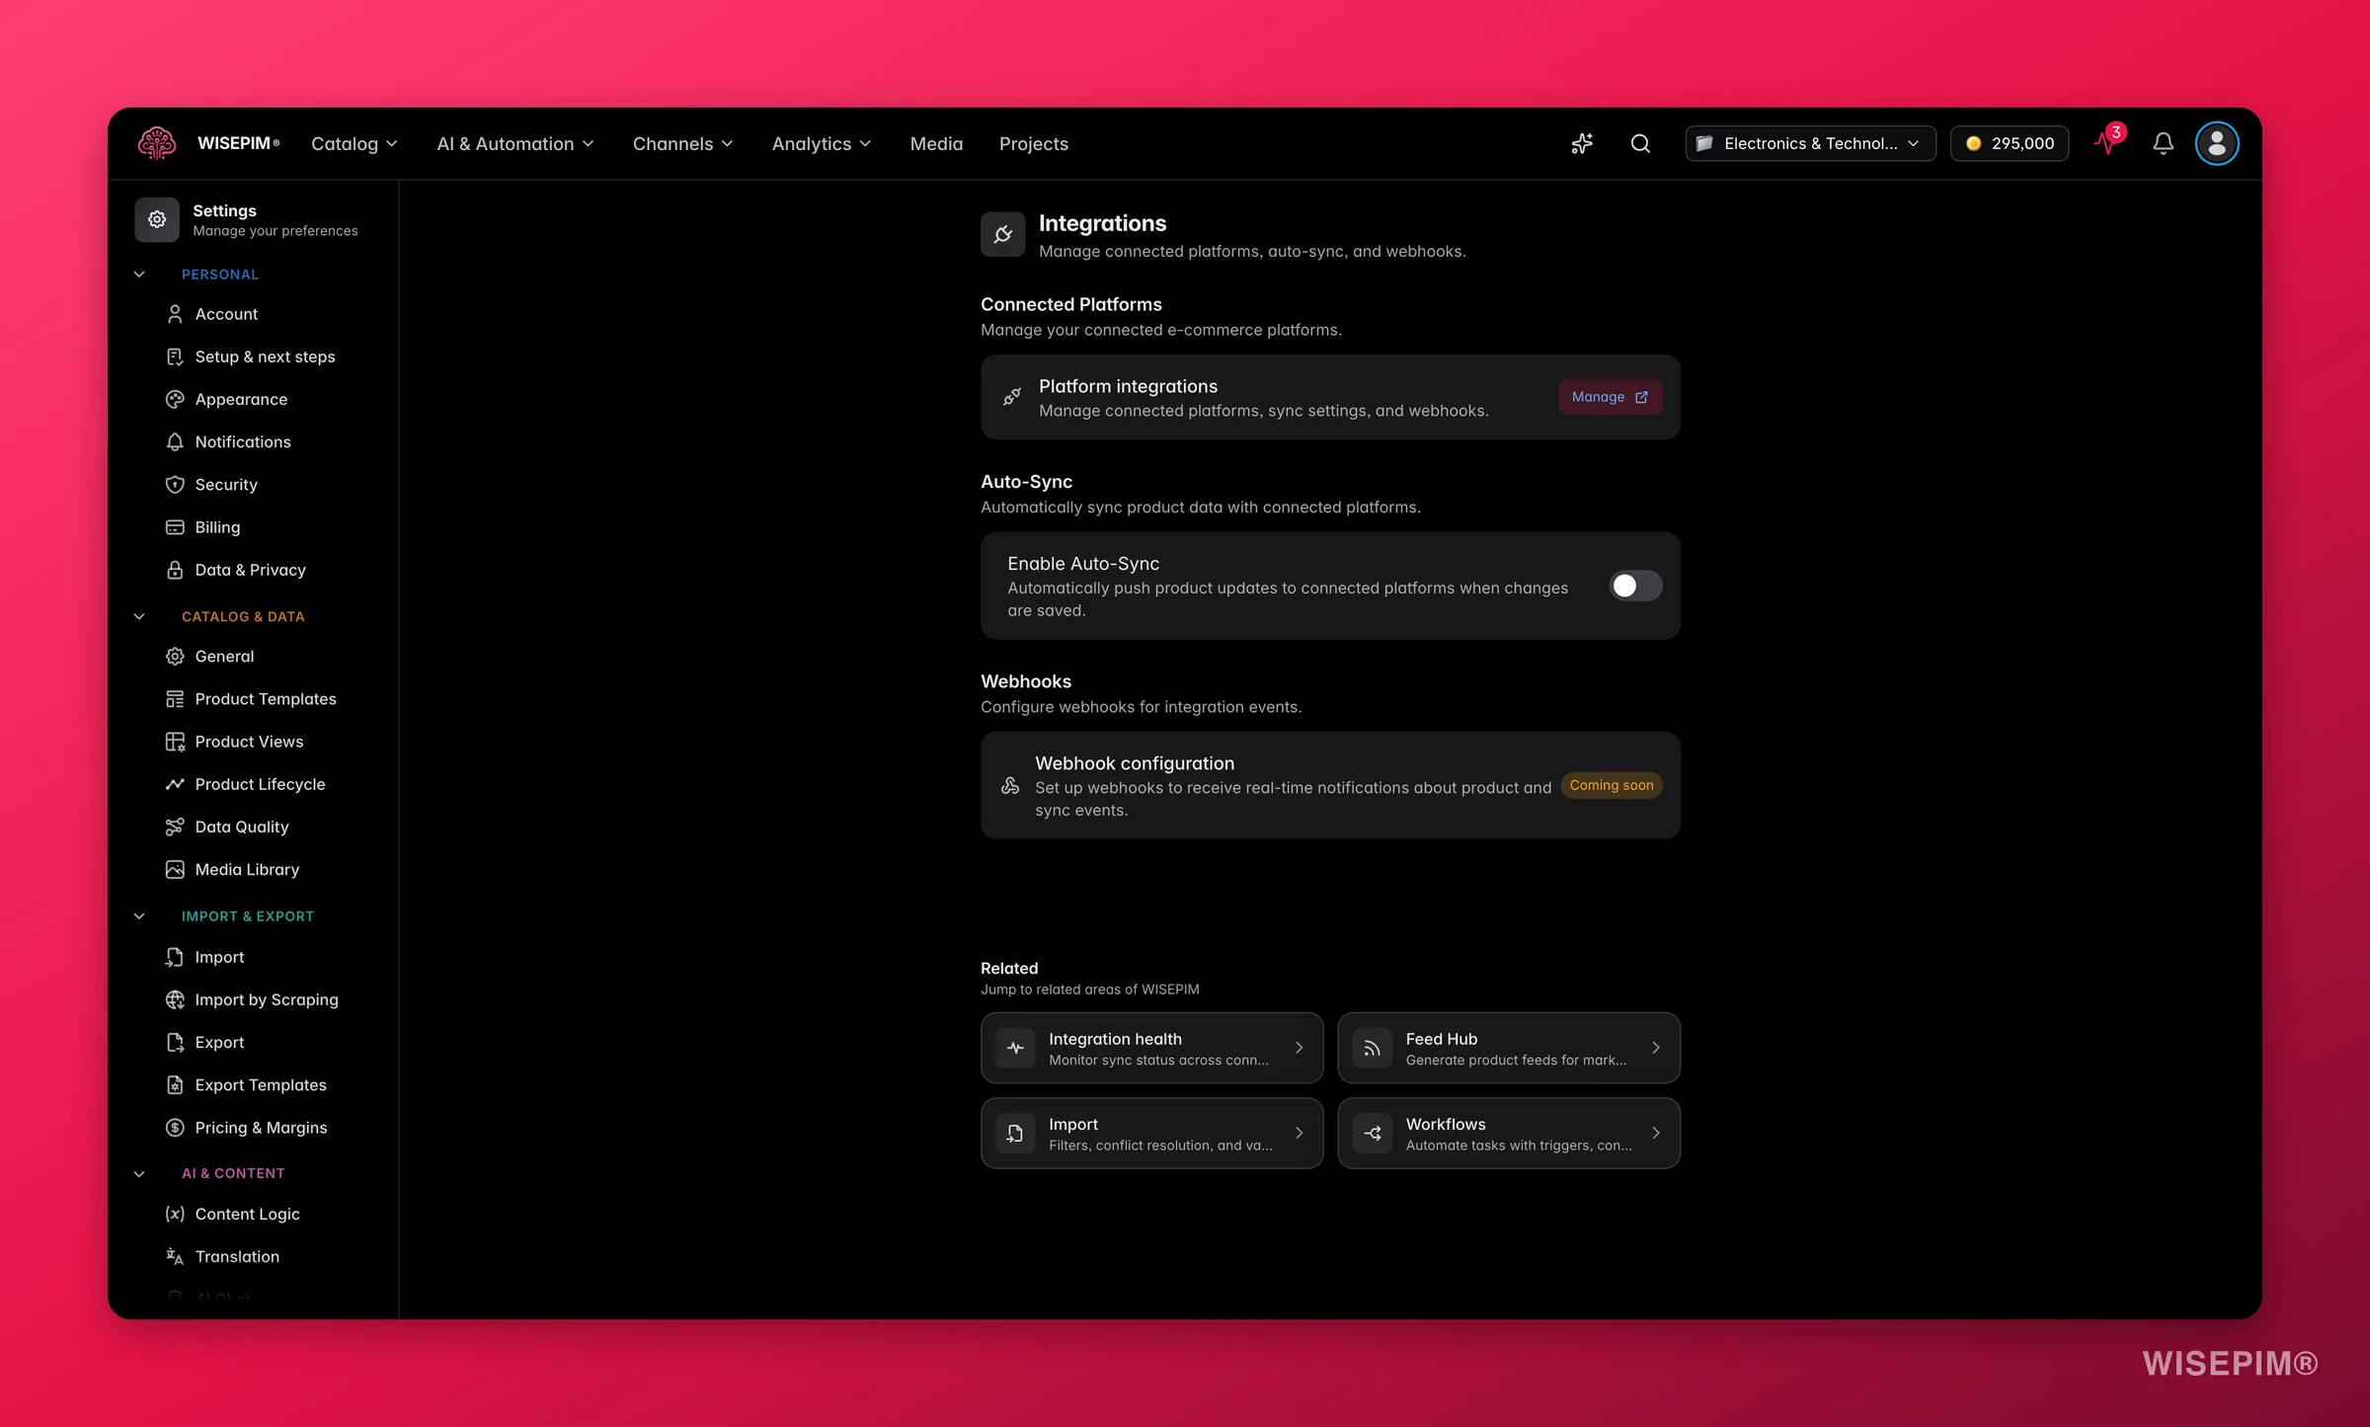Open the notifications bell icon
Viewport: 2370px width, 1427px height.
pyautogui.click(x=2163, y=143)
